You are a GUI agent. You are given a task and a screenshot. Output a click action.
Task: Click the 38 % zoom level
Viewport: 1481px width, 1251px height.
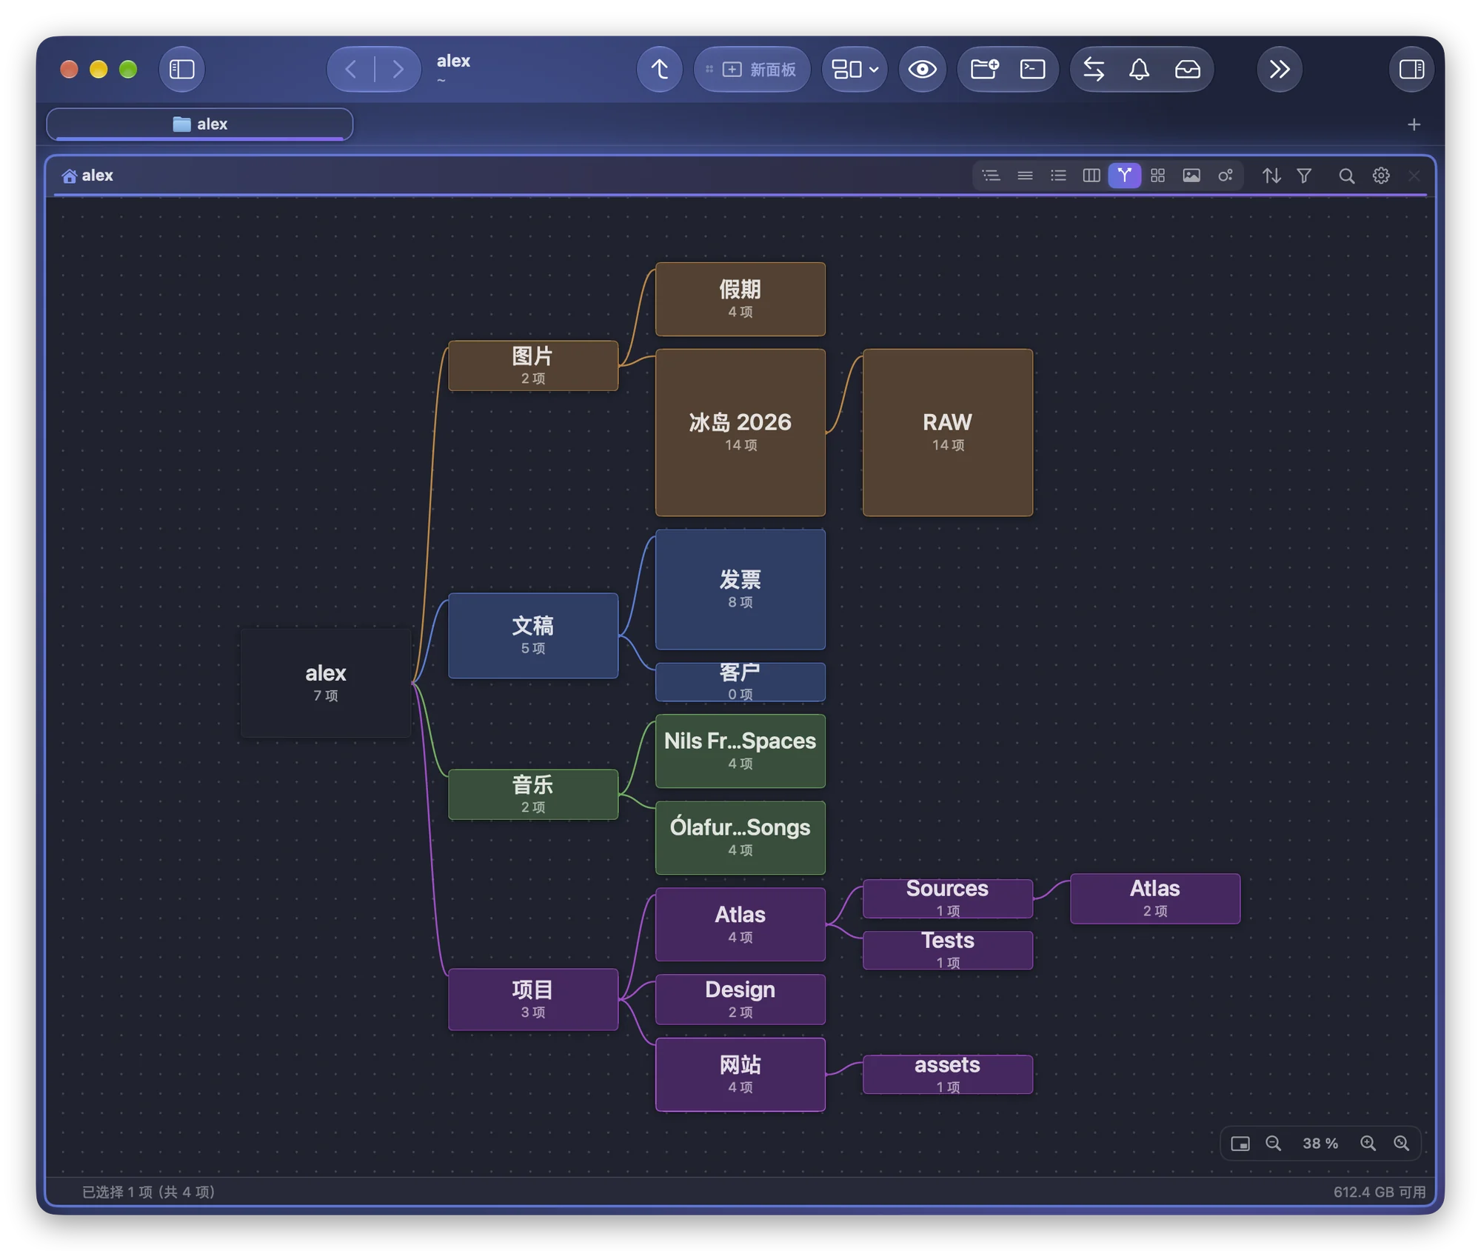point(1320,1144)
